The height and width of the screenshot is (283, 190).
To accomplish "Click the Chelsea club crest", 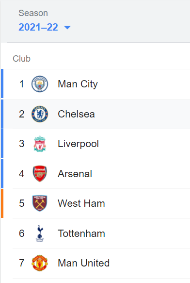I will coord(40,114).
